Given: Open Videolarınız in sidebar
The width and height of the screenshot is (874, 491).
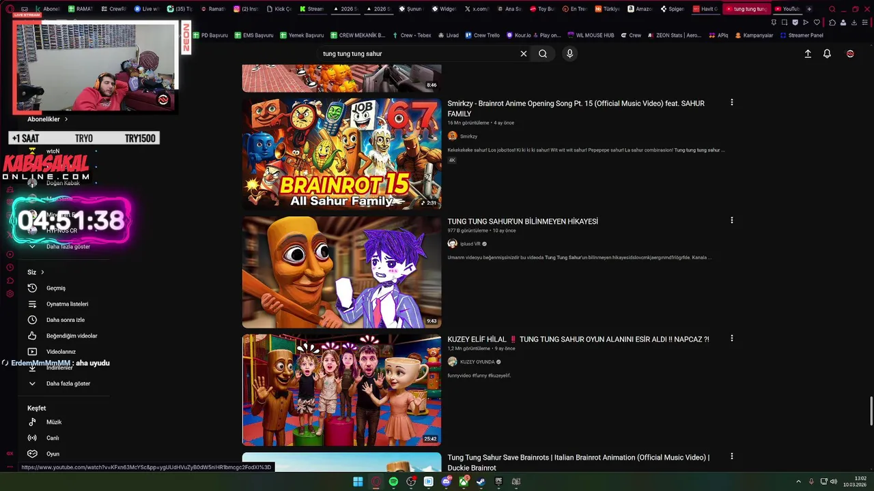Looking at the screenshot, I should (x=61, y=352).
